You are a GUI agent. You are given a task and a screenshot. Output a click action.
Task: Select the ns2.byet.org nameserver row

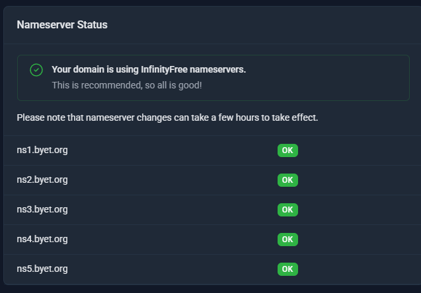(x=212, y=180)
